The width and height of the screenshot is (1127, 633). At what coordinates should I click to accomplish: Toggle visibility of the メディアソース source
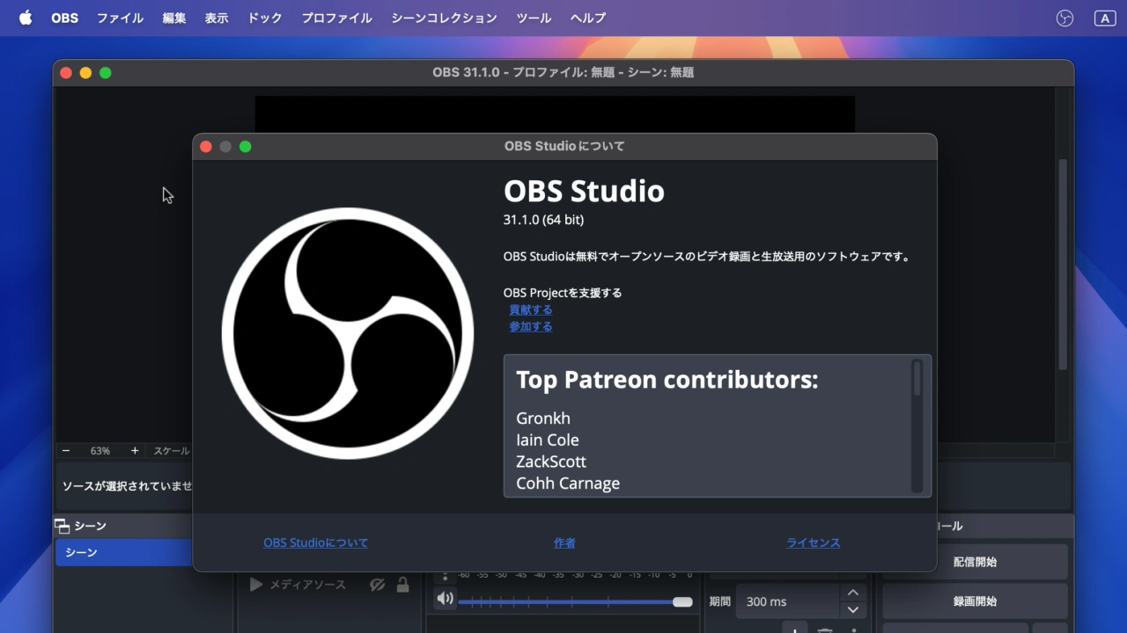point(377,585)
